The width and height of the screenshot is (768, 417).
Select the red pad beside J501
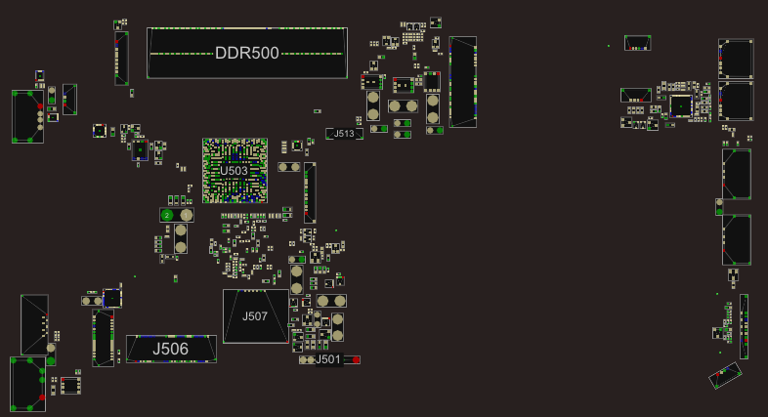click(356, 360)
